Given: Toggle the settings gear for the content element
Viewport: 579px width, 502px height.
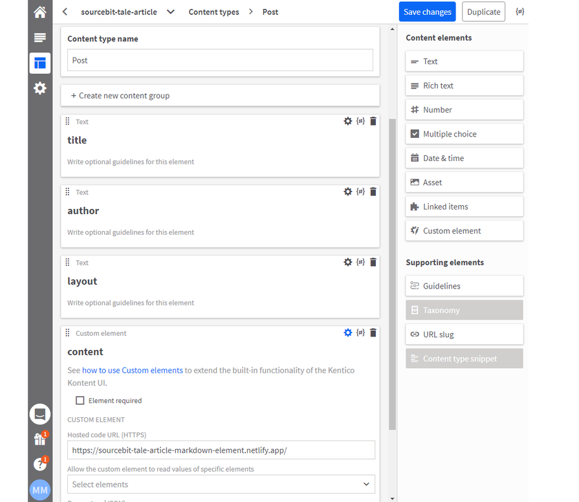Looking at the screenshot, I should (348, 333).
